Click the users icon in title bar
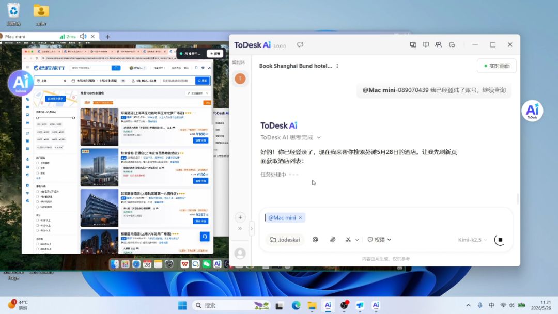This screenshot has width=558, height=314. click(x=439, y=45)
